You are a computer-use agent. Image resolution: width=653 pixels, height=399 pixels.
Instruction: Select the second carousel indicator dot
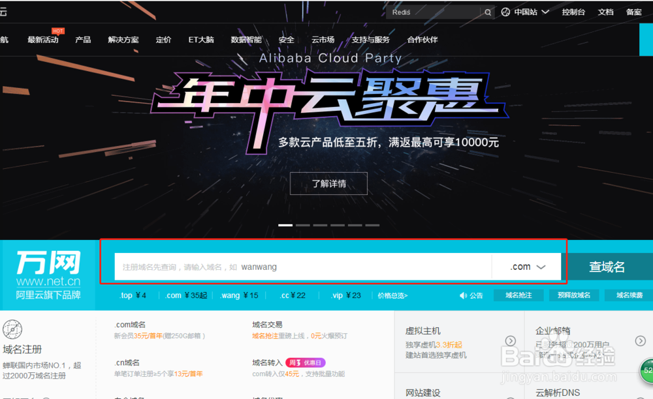tap(303, 224)
